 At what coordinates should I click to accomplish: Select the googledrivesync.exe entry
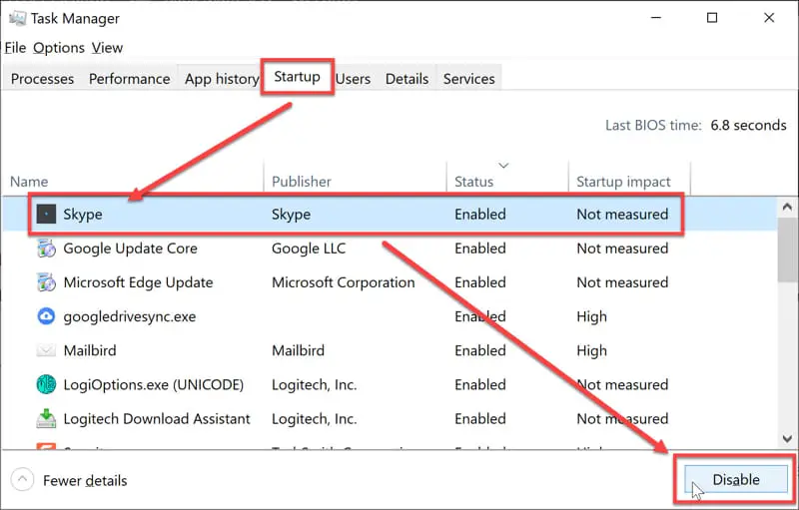point(130,316)
